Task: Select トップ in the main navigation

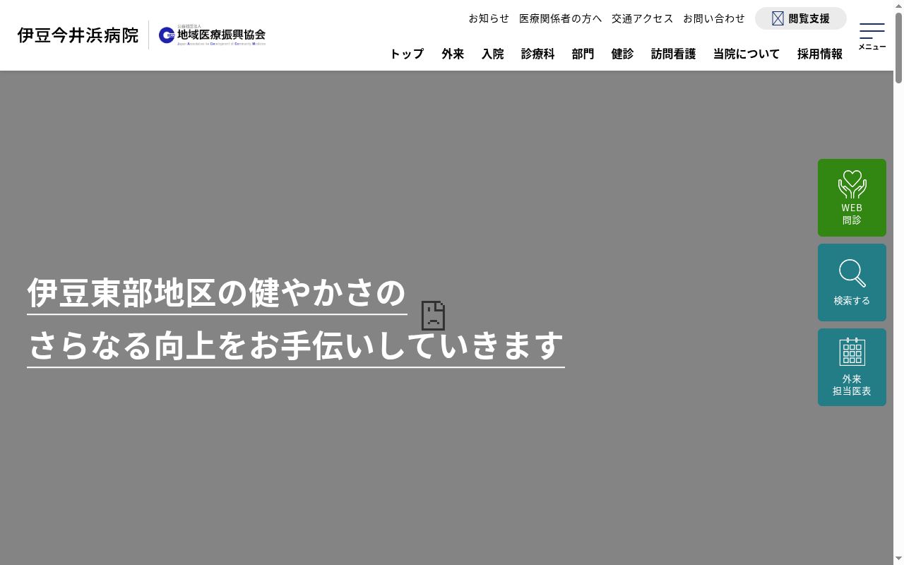Action: pos(407,54)
